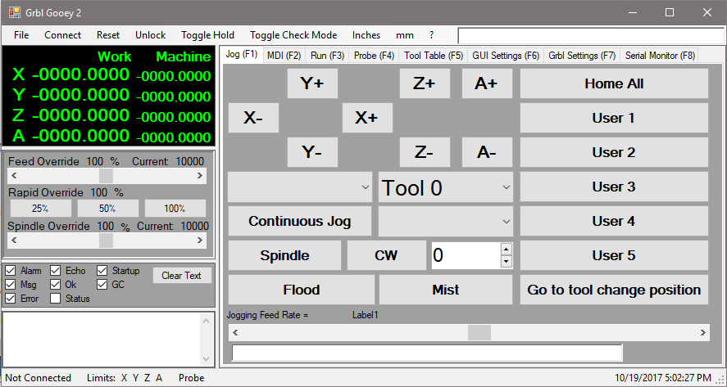Jog the Z- axis button
The width and height of the screenshot is (727, 387).
pos(425,152)
